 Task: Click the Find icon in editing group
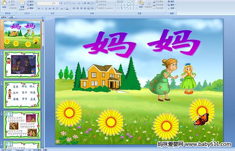[x=171, y=2]
